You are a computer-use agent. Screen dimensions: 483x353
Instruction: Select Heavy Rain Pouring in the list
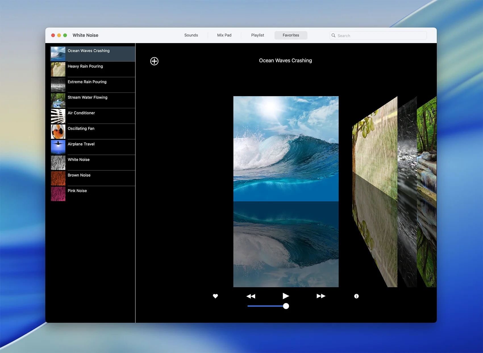85,66
